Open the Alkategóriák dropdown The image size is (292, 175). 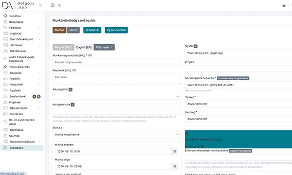(117, 97)
